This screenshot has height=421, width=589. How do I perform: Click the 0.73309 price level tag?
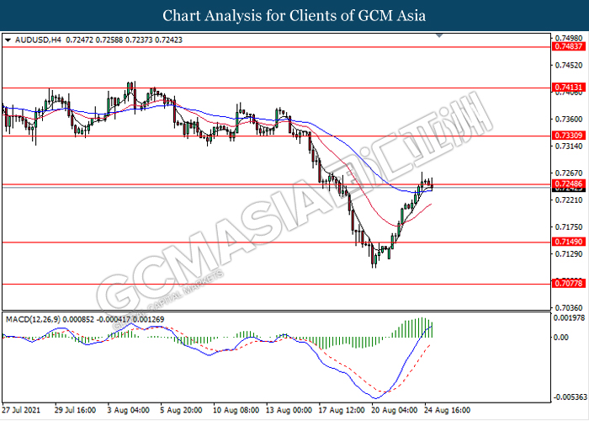click(566, 136)
